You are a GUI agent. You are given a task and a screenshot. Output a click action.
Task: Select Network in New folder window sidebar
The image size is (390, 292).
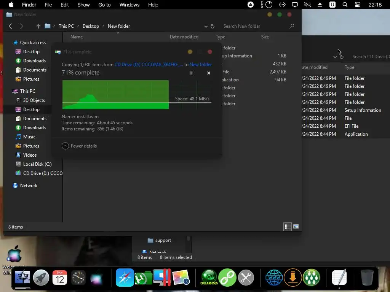pos(29,186)
